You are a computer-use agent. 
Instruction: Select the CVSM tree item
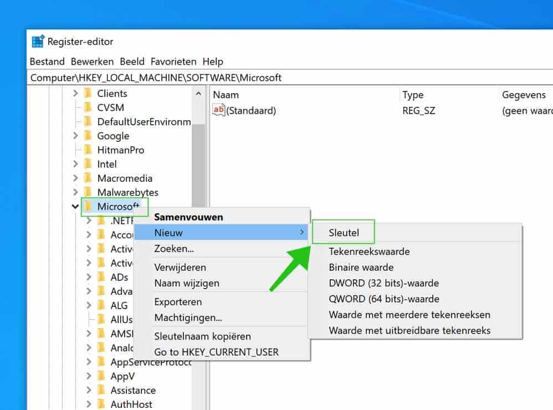coord(110,107)
